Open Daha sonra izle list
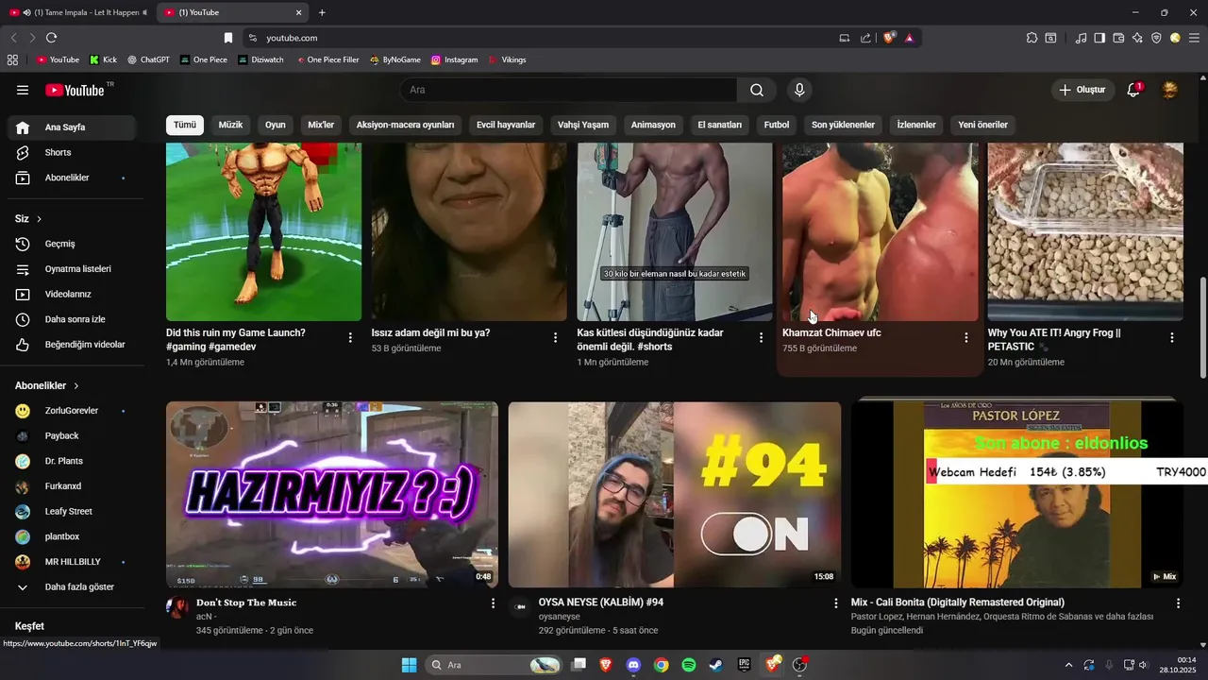 coord(72,319)
